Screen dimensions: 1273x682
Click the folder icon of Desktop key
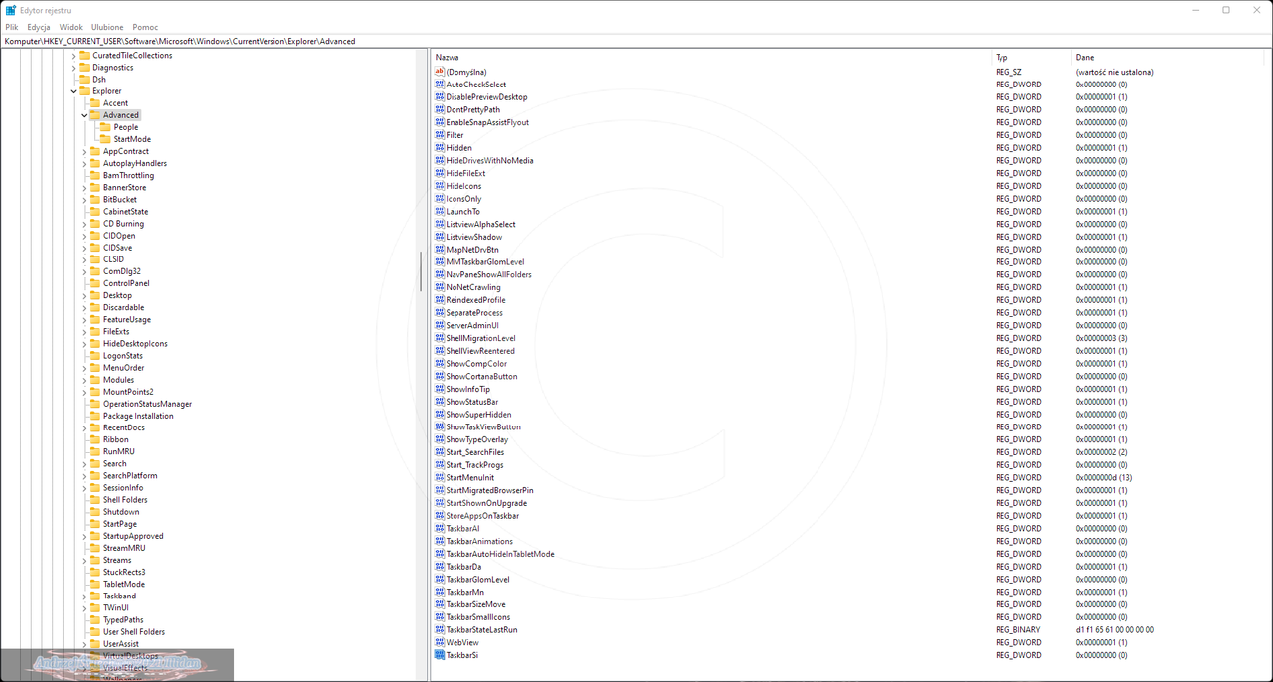(x=95, y=295)
